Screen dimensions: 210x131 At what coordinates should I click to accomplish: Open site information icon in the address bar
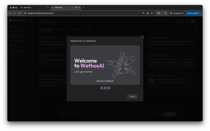click(25, 13)
